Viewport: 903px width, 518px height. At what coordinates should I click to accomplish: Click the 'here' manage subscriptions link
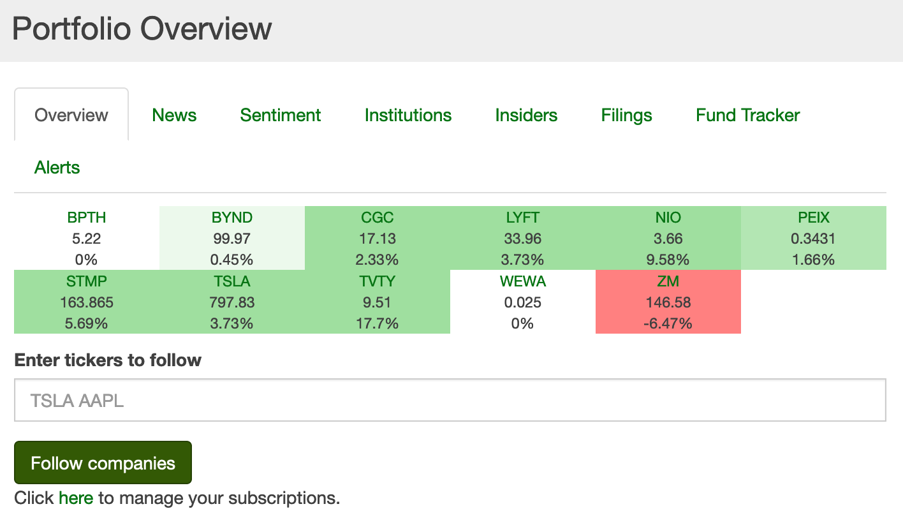tap(76, 498)
